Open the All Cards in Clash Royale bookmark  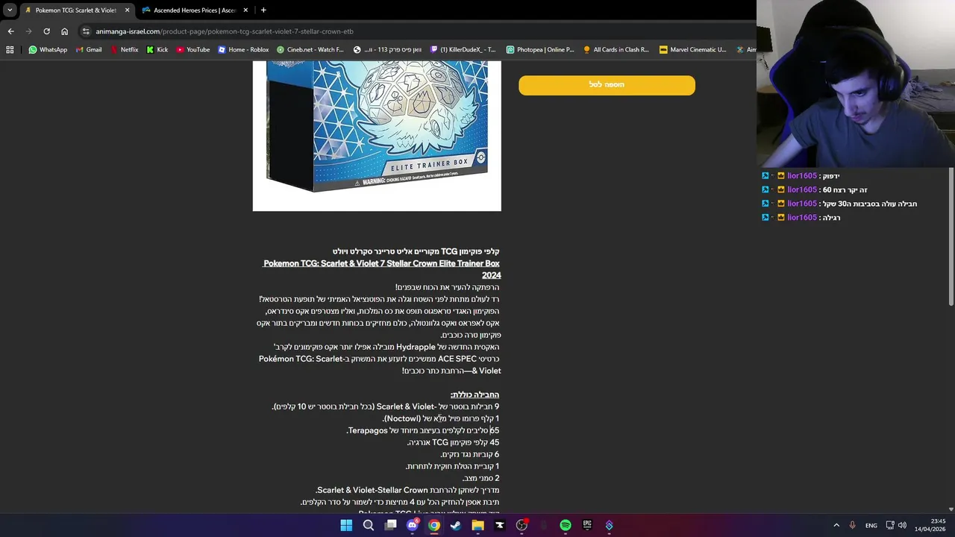click(616, 50)
